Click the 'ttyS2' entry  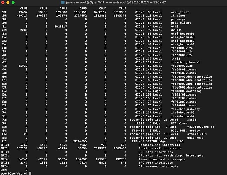pyautogui.click(x=176, y=59)
